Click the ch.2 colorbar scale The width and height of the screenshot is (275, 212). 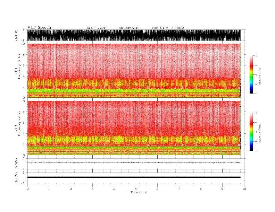251,132
